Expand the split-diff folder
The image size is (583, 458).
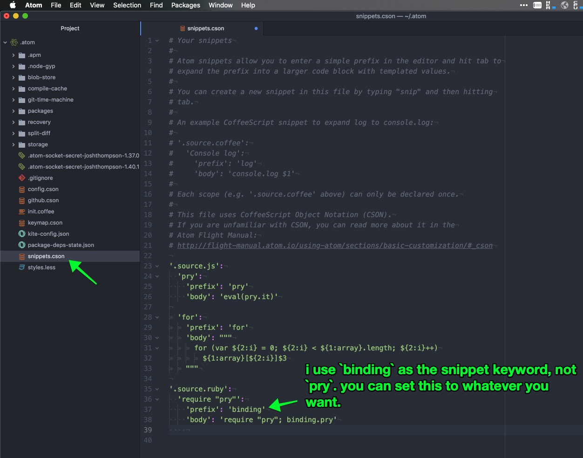click(x=14, y=133)
